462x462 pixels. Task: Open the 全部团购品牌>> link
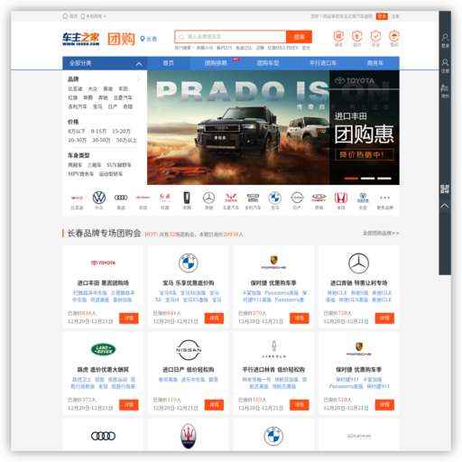(381, 233)
